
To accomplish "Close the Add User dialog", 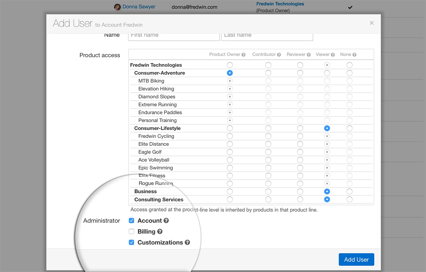I will click(x=372, y=23).
